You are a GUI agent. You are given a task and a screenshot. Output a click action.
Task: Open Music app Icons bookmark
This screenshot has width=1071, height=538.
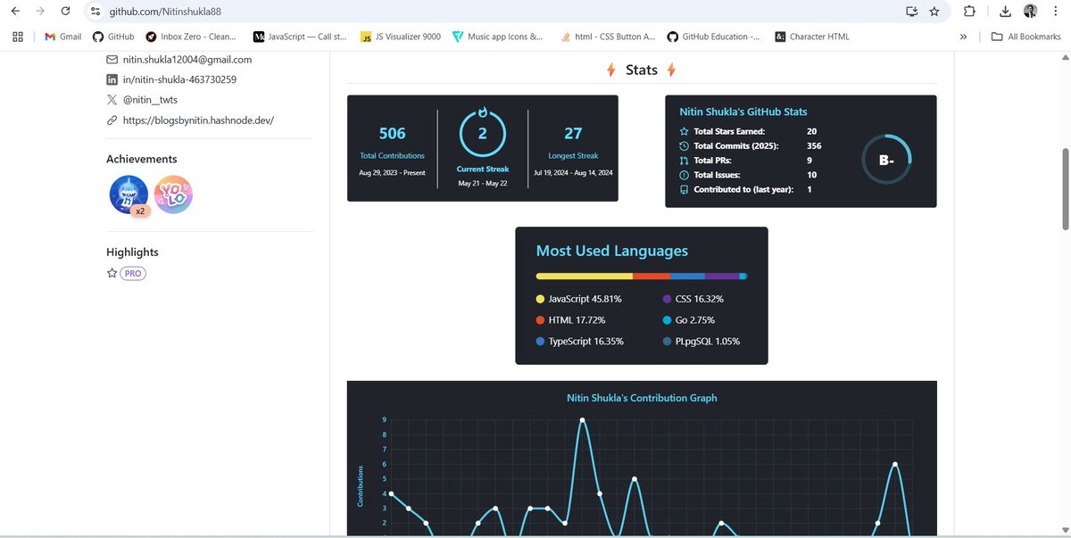tap(498, 37)
